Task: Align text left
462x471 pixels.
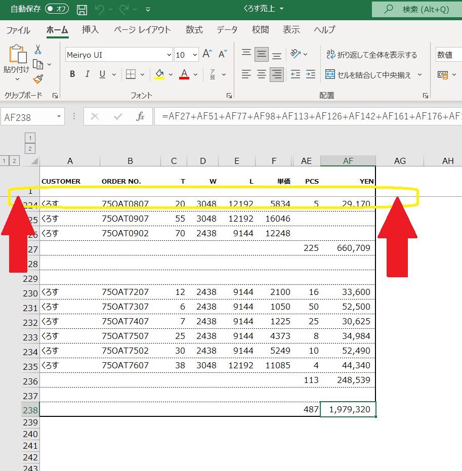Action: (246, 74)
